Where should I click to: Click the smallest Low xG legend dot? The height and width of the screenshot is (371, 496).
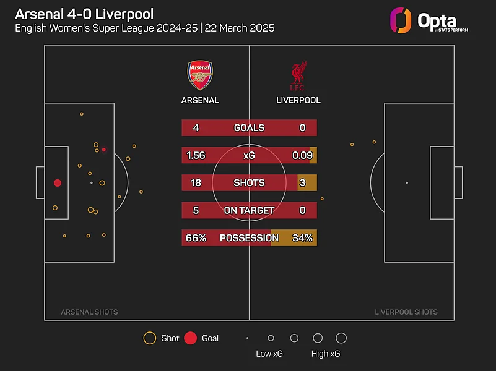click(x=247, y=338)
